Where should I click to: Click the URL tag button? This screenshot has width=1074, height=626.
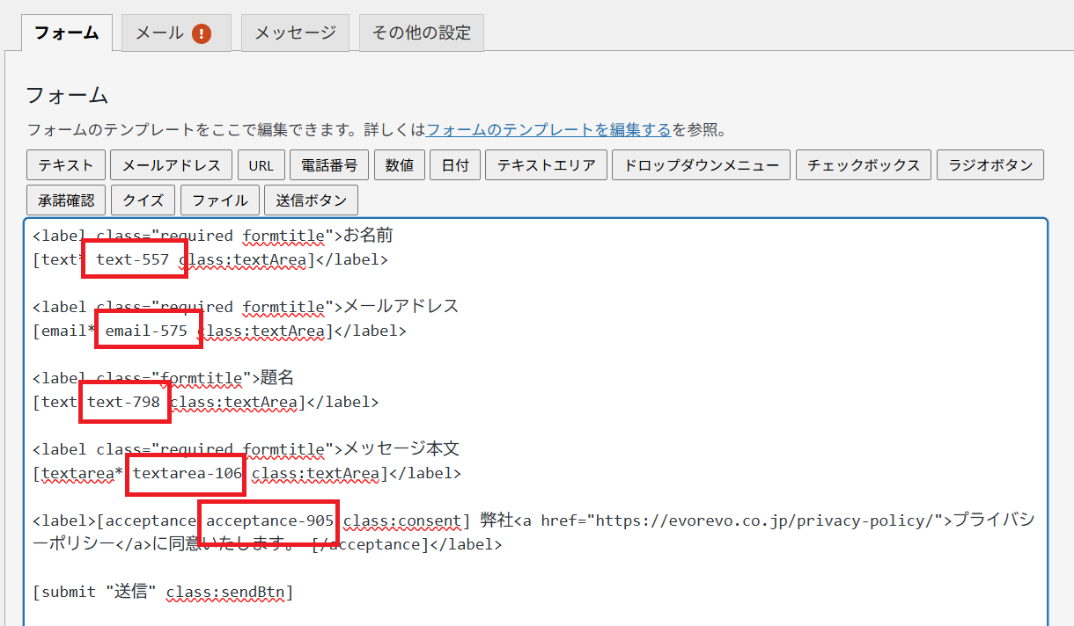point(261,165)
